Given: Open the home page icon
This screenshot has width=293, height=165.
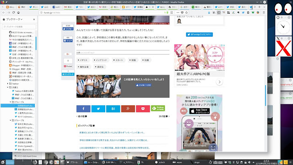Looking at the screenshot, I should click(18, 12).
